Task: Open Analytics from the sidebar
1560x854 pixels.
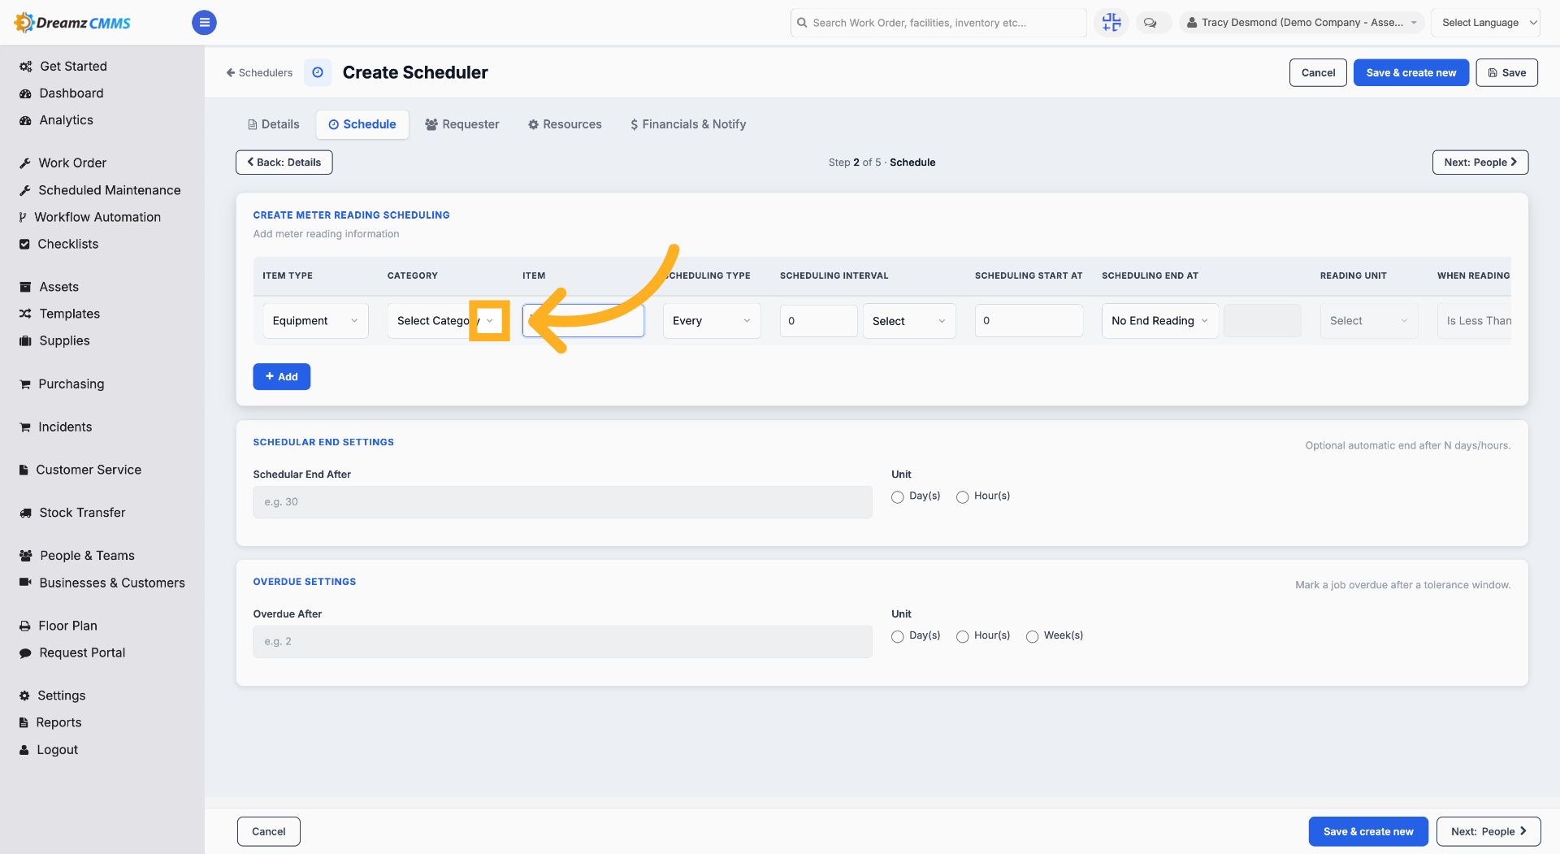Action: pyautogui.click(x=66, y=120)
